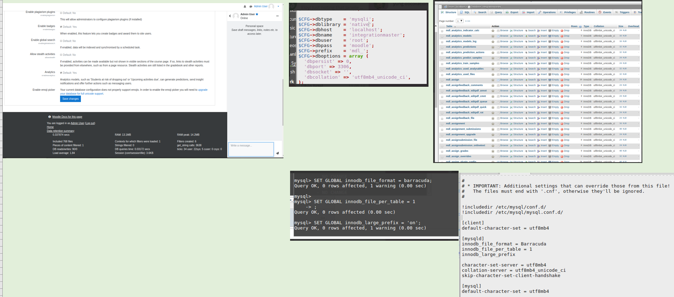Open mdl_analytics_used_analysables table name
This screenshot has width=674, height=297.
(x=464, y=69)
